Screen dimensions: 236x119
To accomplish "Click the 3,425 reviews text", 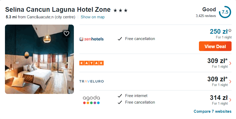I will (x=206, y=16).
